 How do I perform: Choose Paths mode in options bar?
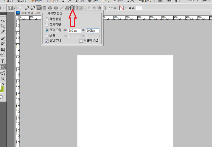15,8
